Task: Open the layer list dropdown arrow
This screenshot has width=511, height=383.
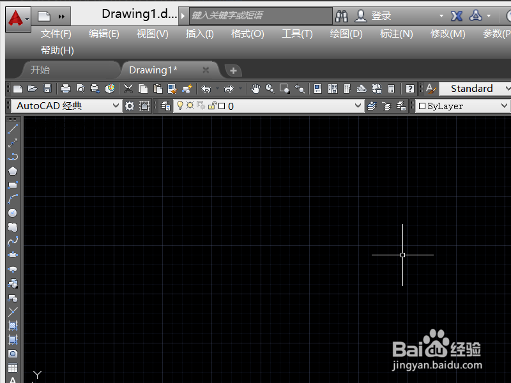Action: coord(358,106)
